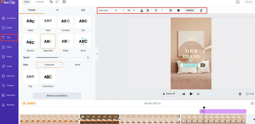
Task: Select the Burst animation preset
Action: [x=83, y=42]
